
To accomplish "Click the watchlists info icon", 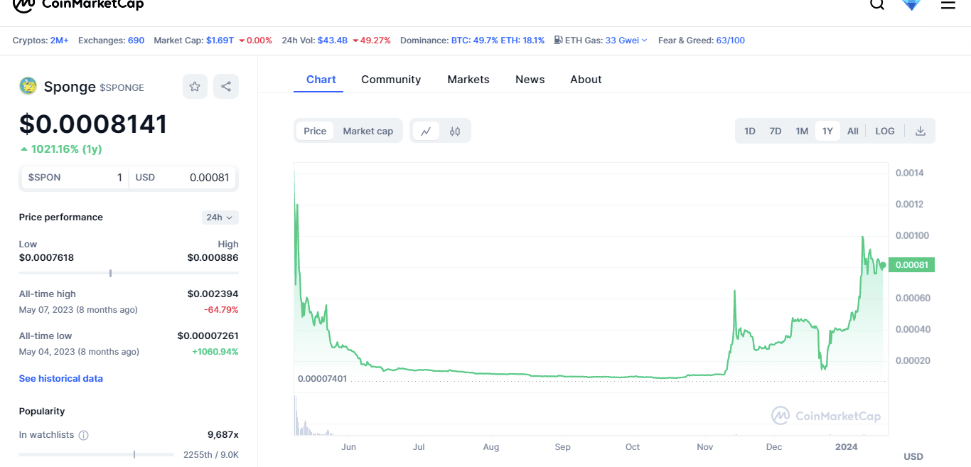I will [83, 435].
